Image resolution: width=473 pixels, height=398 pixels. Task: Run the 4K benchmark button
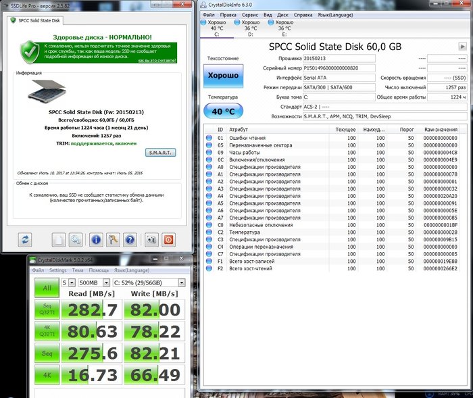tap(47, 374)
